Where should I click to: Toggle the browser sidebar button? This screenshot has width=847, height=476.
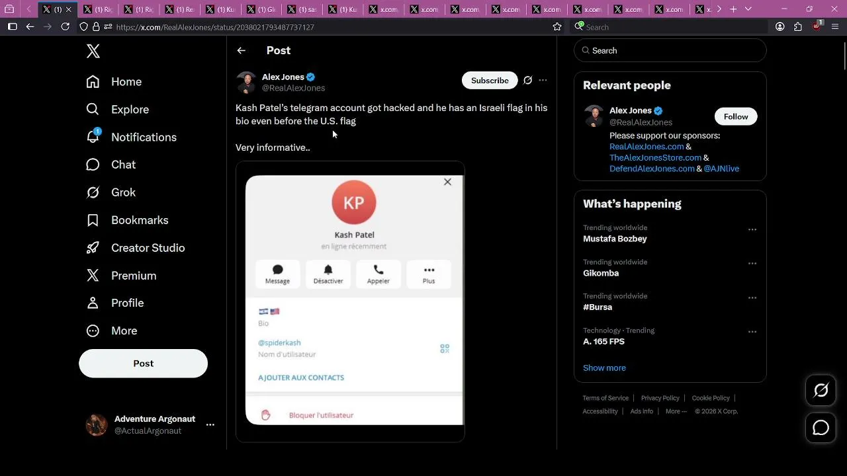(x=12, y=26)
